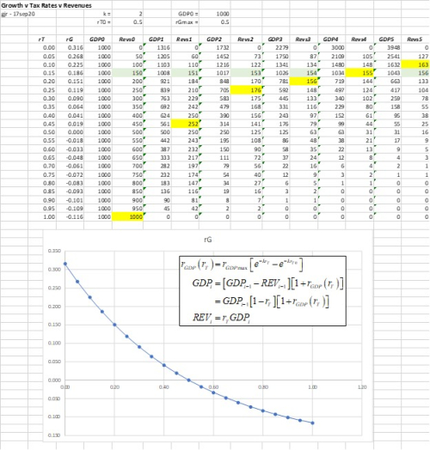This screenshot has height=450, width=430.
Task: Select the "rT0 =" label cell
Action: click(x=104, y=22)
